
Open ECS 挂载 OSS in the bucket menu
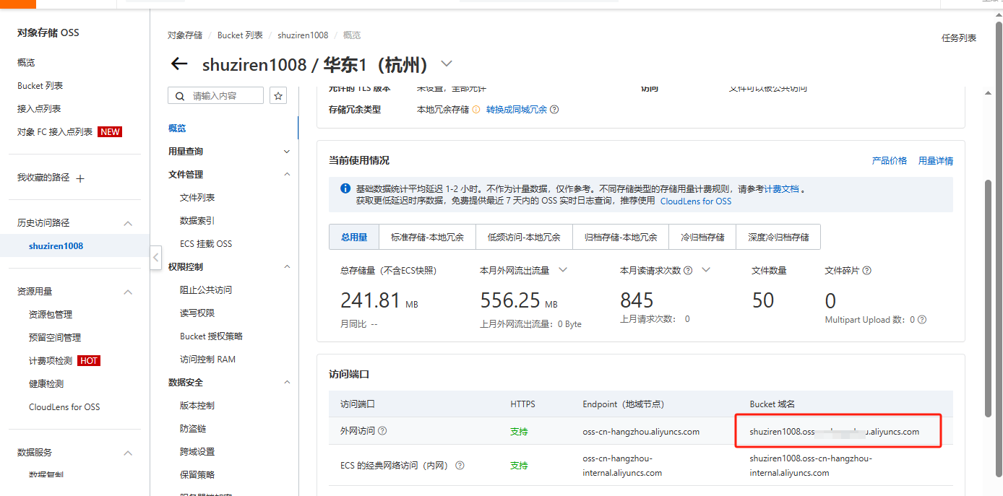206,244
